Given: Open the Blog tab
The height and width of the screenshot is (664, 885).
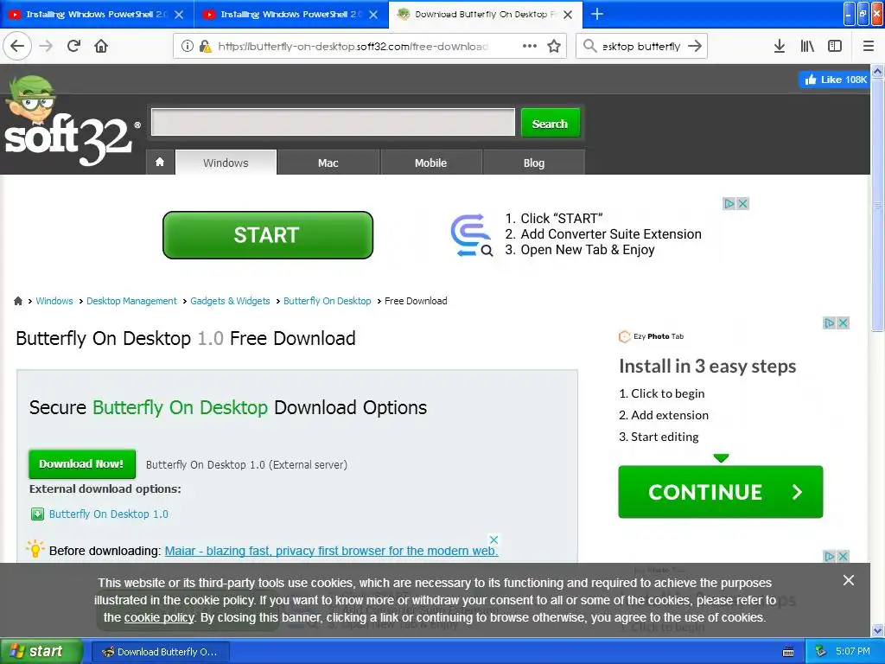Looking at the screenshot, I should coord(534,163).
